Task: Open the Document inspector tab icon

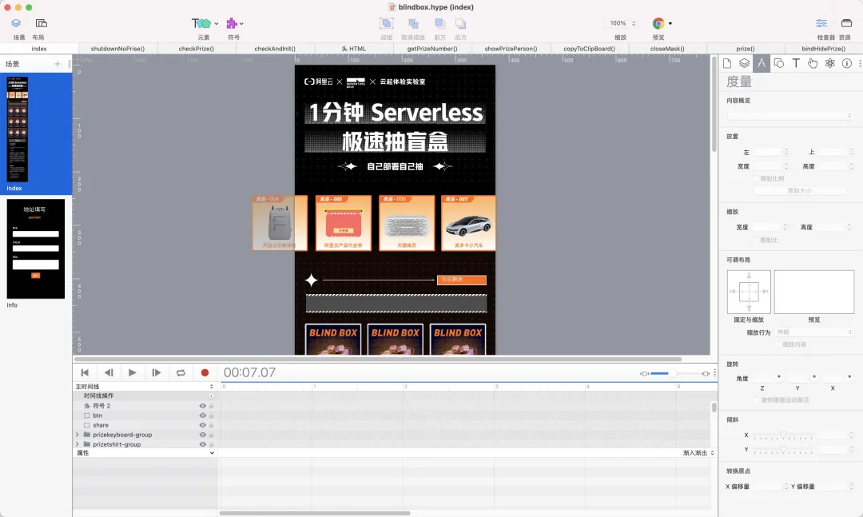Action: tap(727, 63)
